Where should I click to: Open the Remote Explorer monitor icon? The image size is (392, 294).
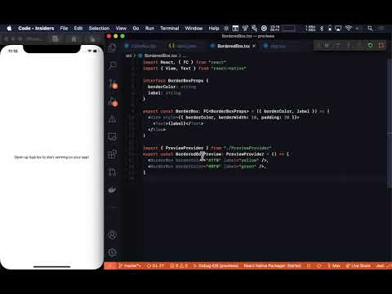pyautogui.click(x=112, y=136)
